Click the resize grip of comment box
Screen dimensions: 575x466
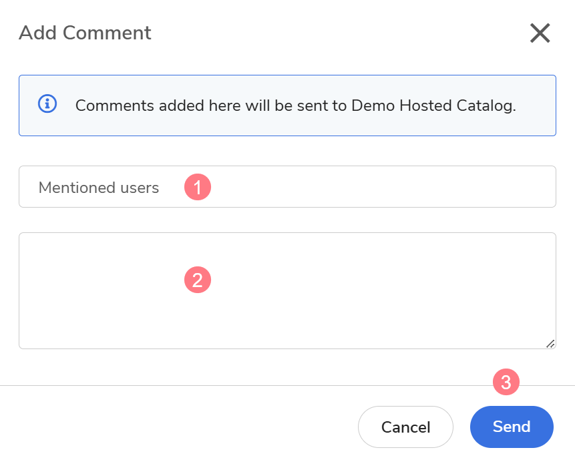pyautogui.click(x=550, y=343)
